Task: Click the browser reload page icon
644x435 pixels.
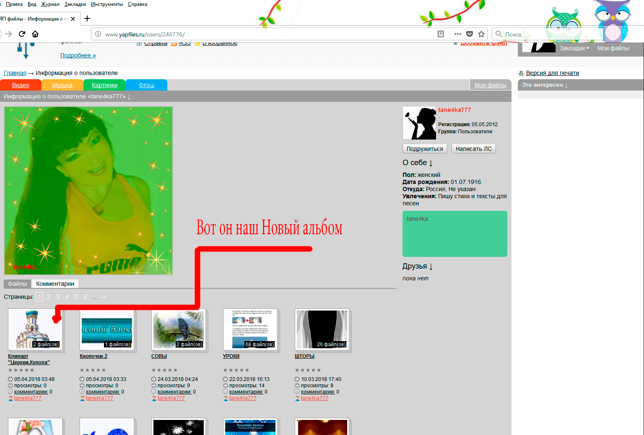Action: pos(22,34)
